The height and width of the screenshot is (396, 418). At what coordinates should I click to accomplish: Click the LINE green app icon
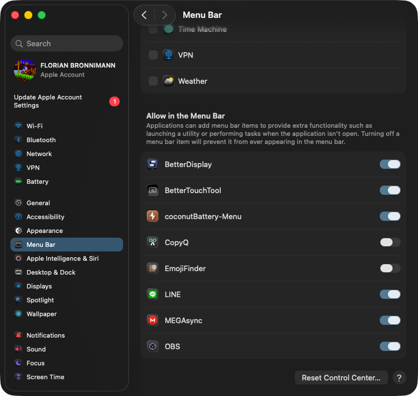click(153, 294)
